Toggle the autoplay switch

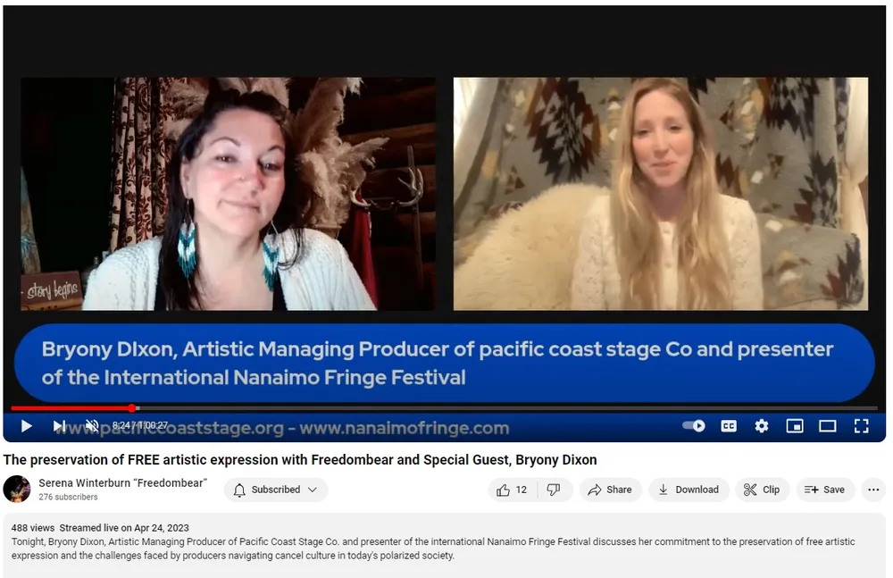click(x=694, y=426)
